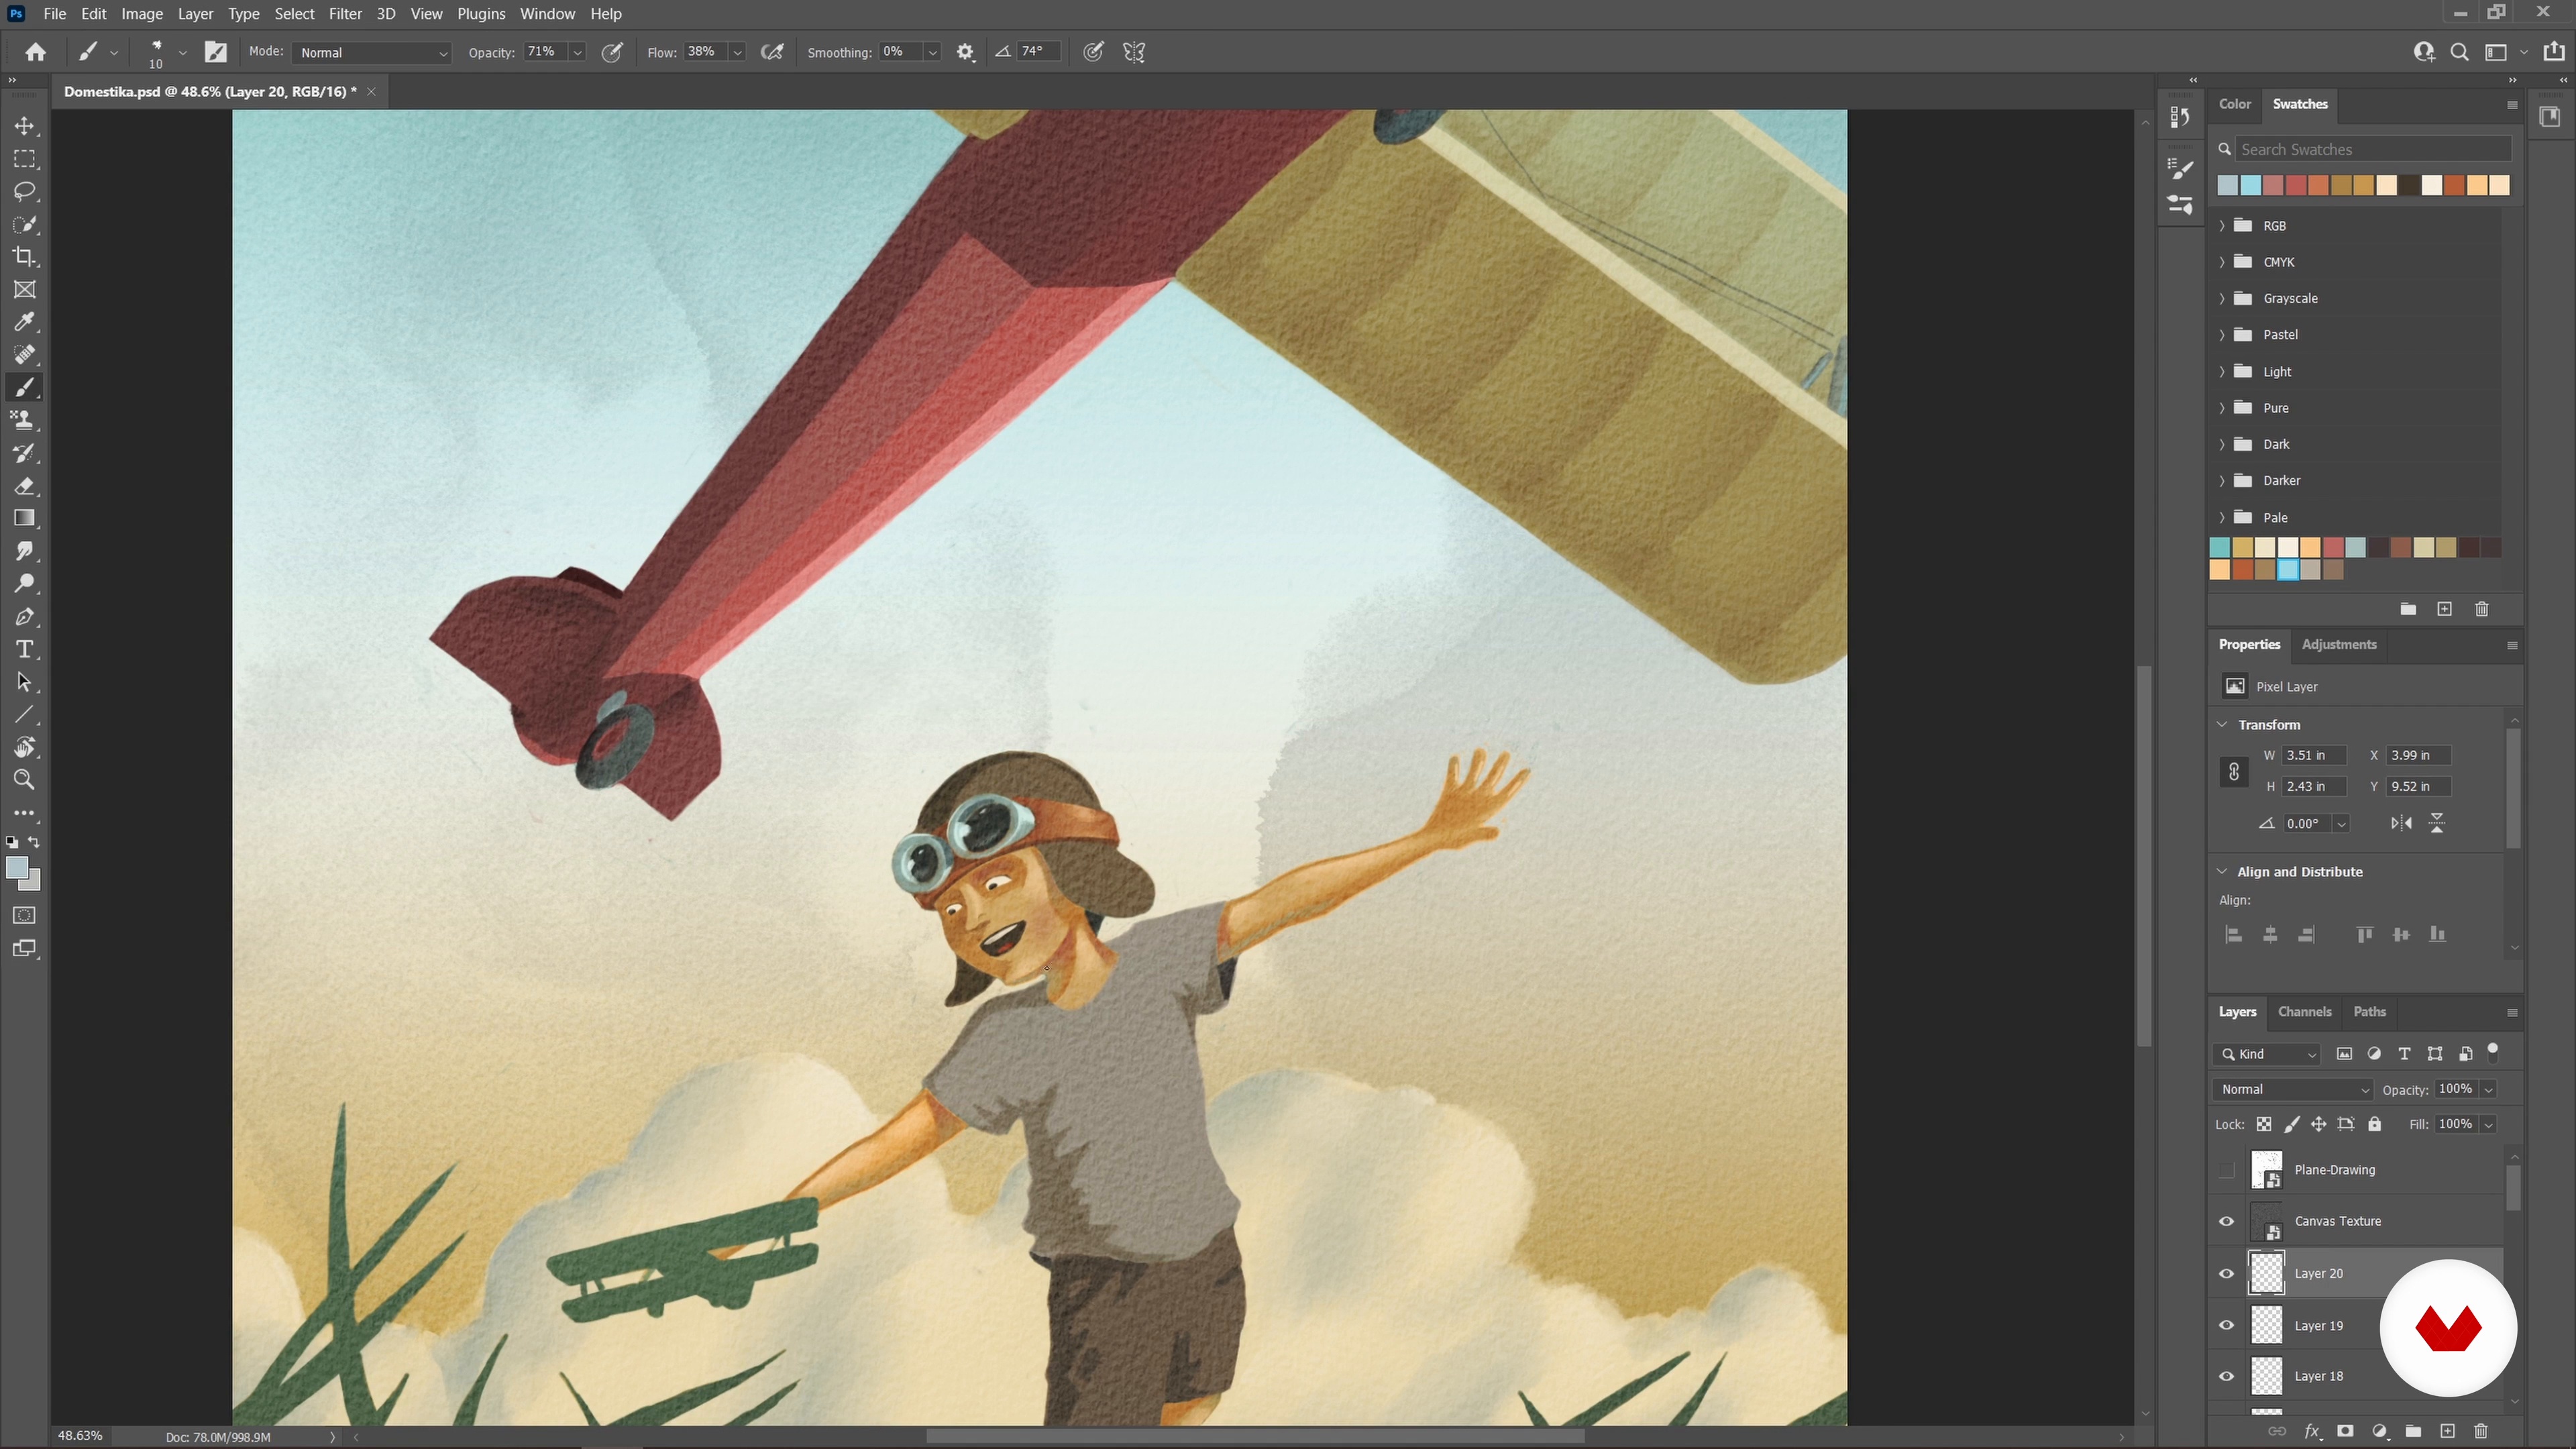Switch to the Color tab
This screenshot has height=1449, width=2576.
[x=2234, y=104]
